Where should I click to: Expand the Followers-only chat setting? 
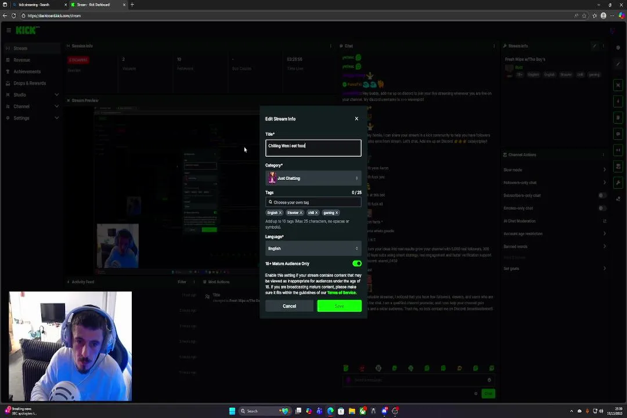(x=554, y=183)
